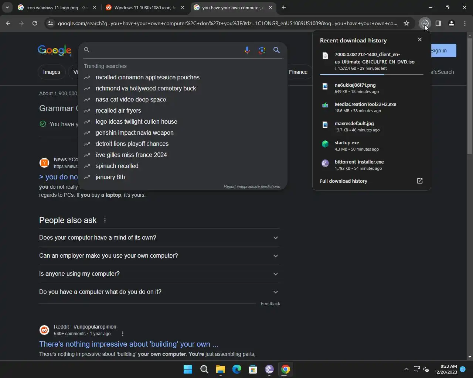Screen dimensions: 473x378
Task: Click Feedback under People also ask
Action: [270, 304]
